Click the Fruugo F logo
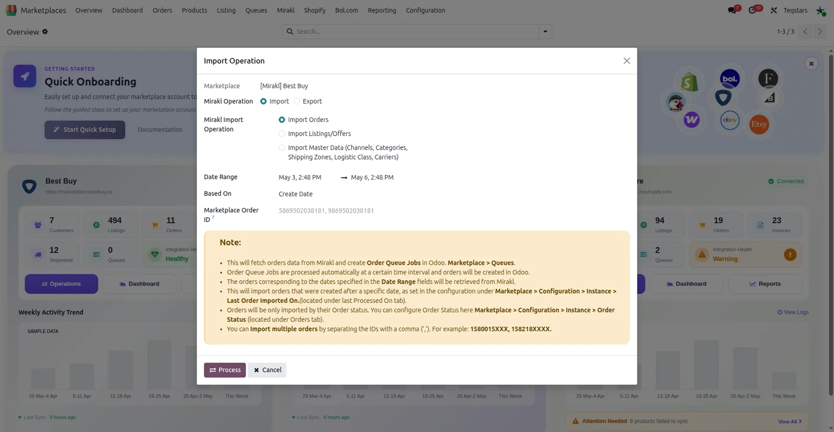834x432 pixels. pyautogui.click(x=768, y=79)
